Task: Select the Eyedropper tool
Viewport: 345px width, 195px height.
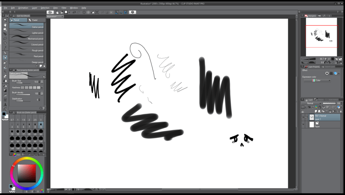Action: coord(5,48)
